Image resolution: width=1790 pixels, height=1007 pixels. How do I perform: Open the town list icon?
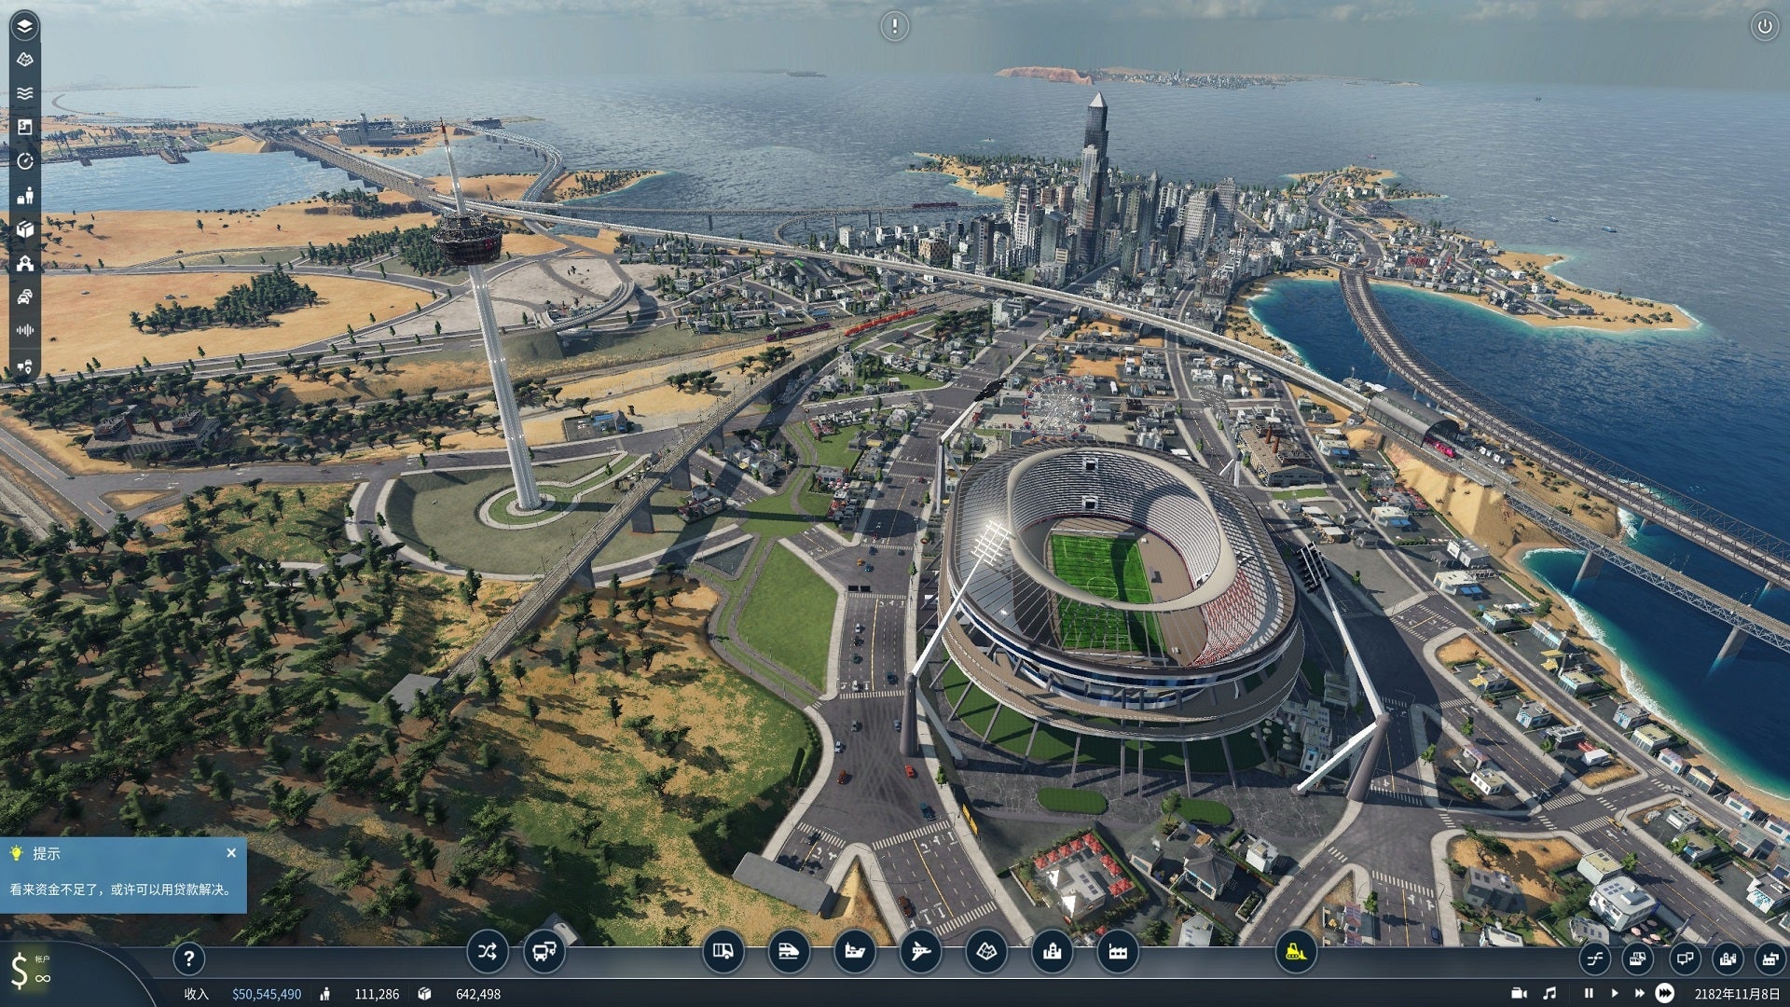(x=1728, y=958)
